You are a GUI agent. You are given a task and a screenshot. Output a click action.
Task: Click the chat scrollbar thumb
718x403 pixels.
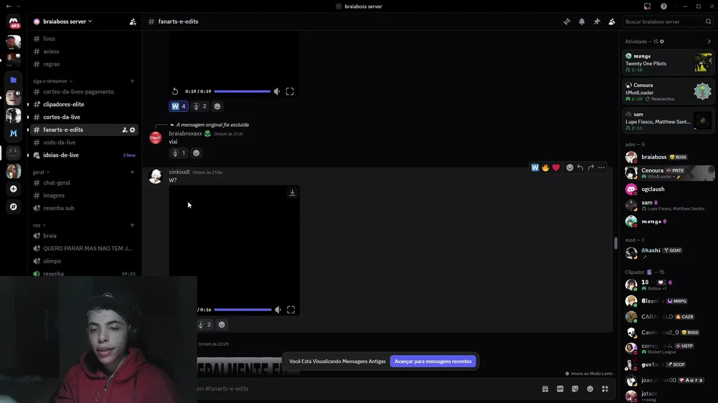pos(615,243)
